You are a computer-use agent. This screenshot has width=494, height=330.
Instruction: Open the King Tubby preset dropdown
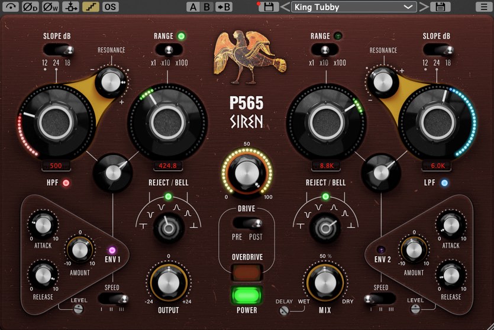pyautogui.click(x=354, y=7)
